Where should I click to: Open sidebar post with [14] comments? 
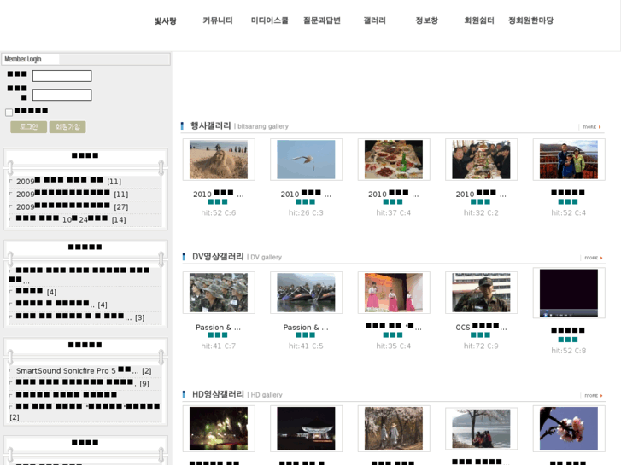click(x=71, y=219)
